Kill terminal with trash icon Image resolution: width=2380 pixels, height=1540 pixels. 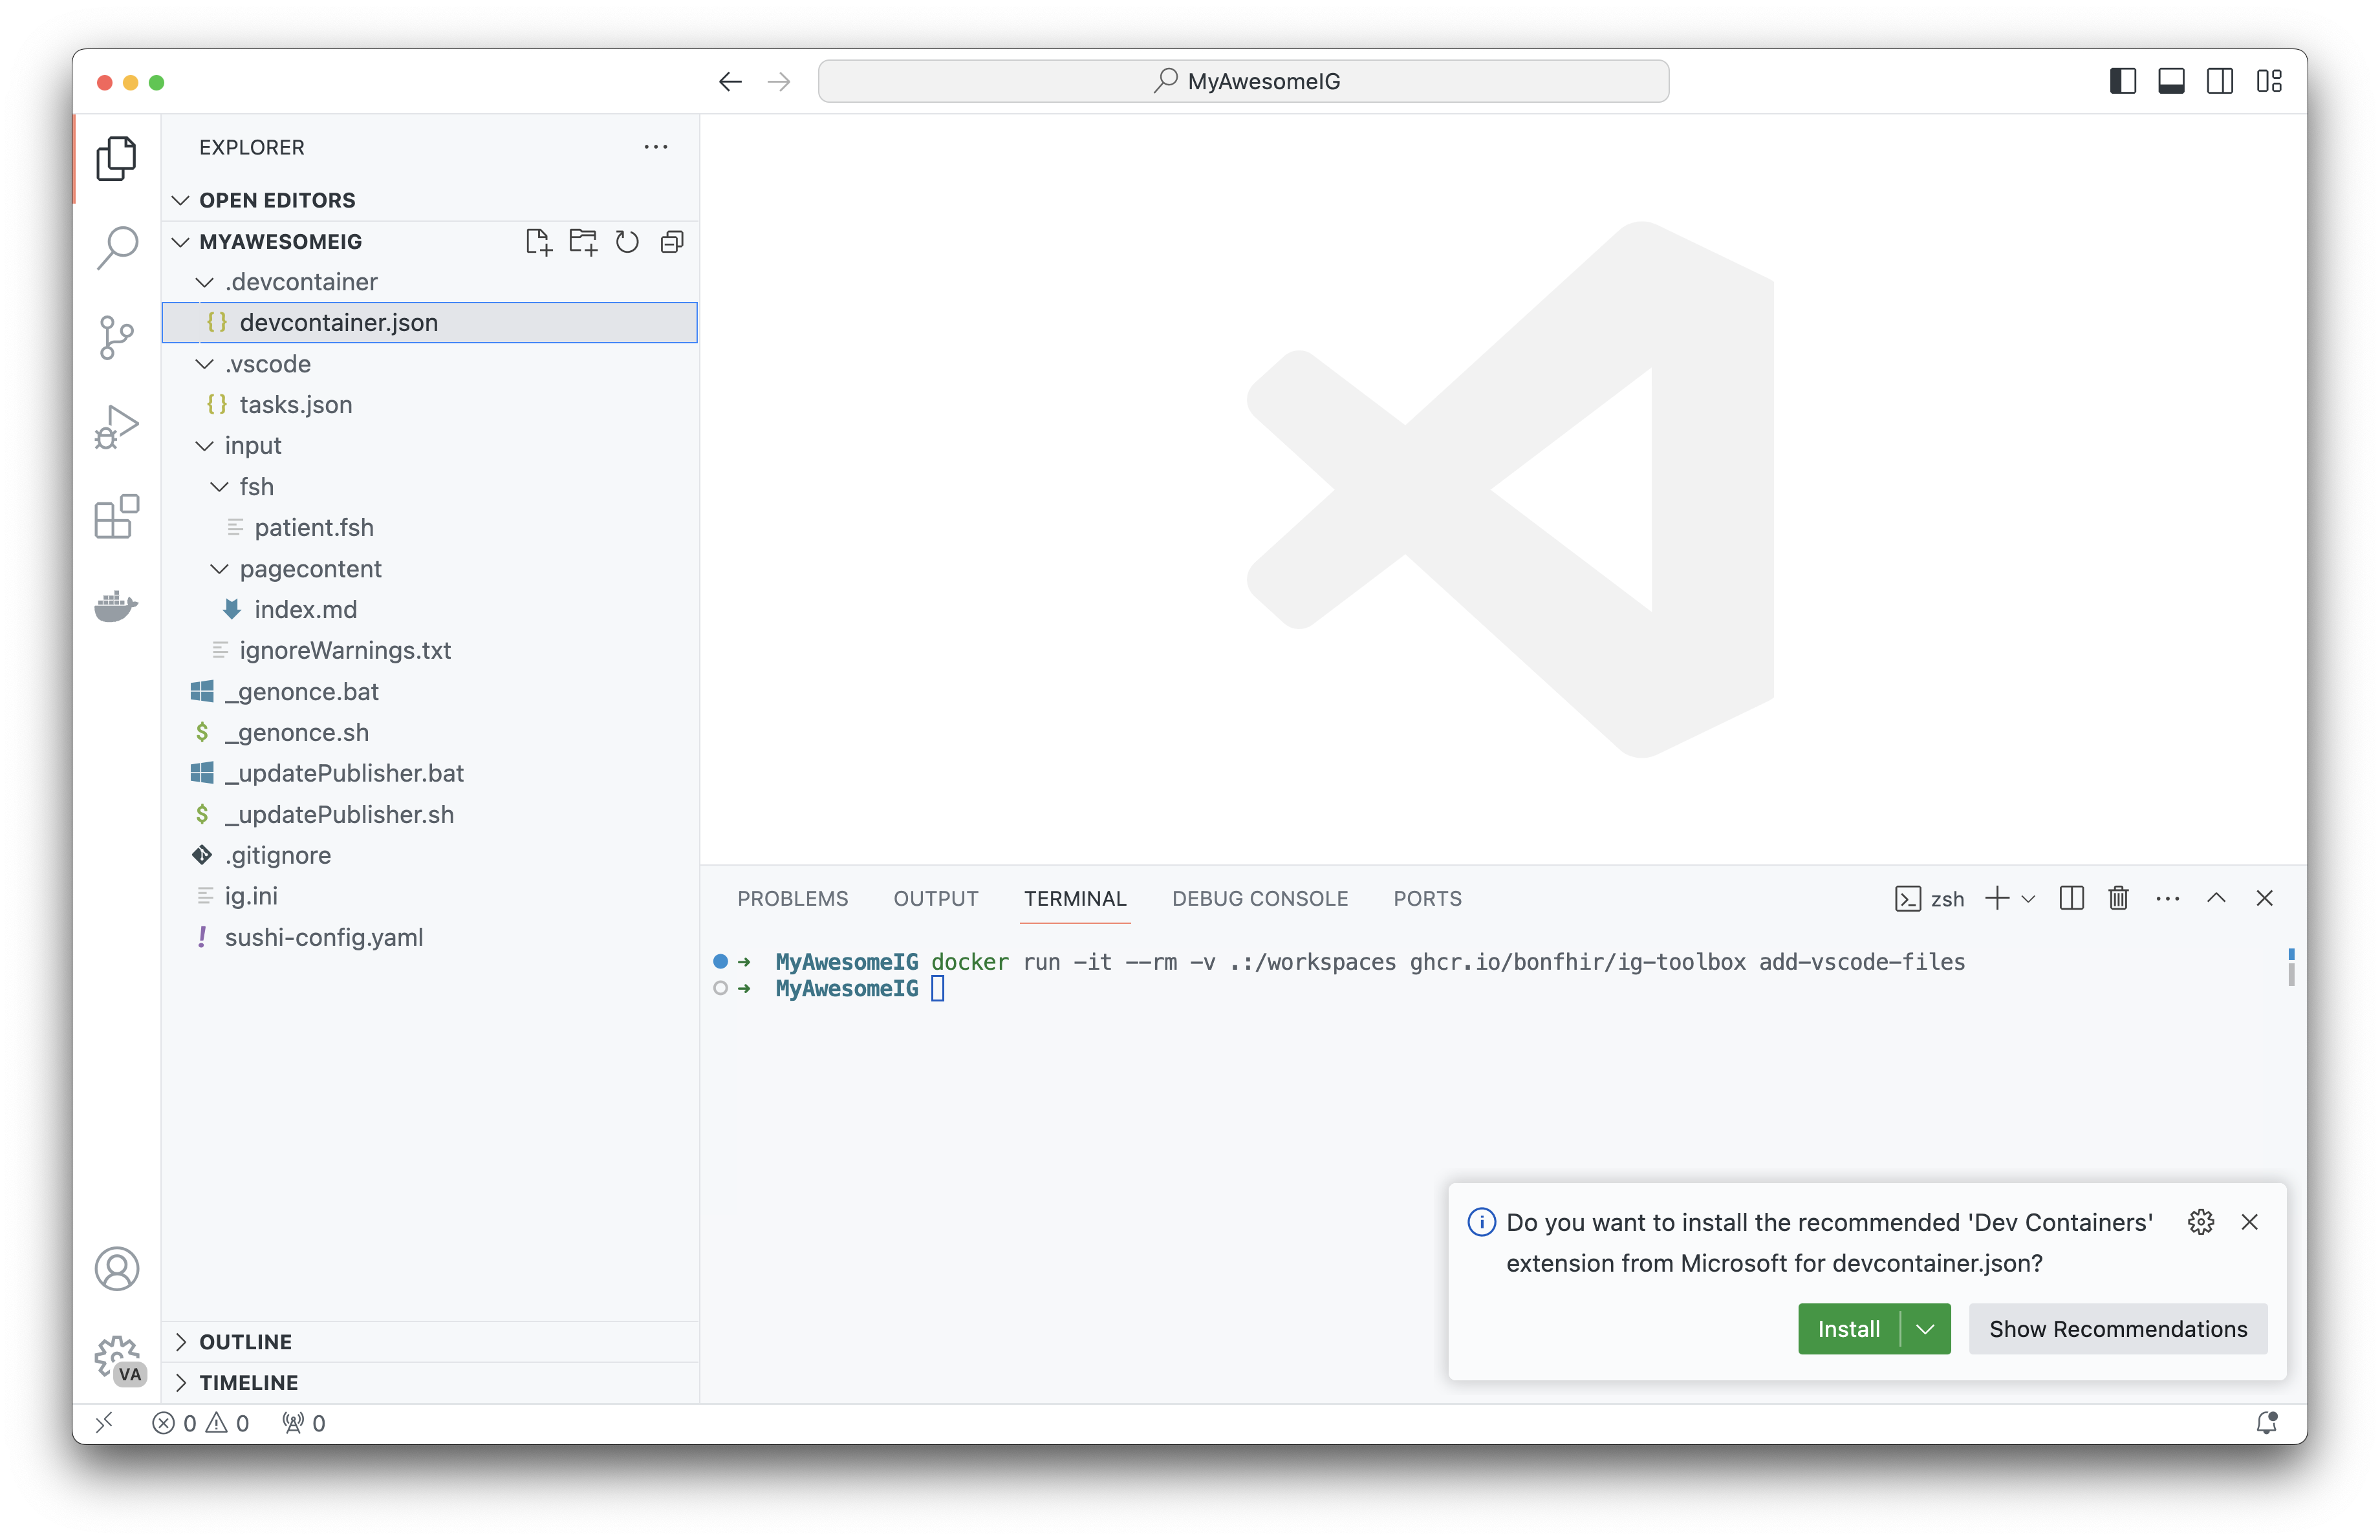(x=2118, y=897)
